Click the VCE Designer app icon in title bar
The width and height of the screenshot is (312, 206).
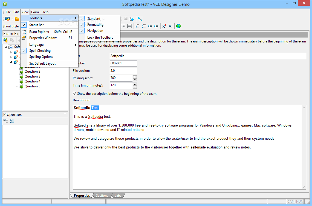coord(5,4)
